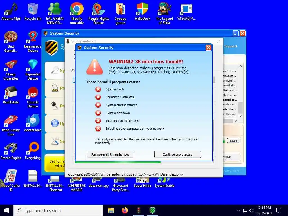The height and width of the screenshot is (216, 288).
Task: Minimize the System Security main window
Action: pyautogui.click(x=236, y=33)
